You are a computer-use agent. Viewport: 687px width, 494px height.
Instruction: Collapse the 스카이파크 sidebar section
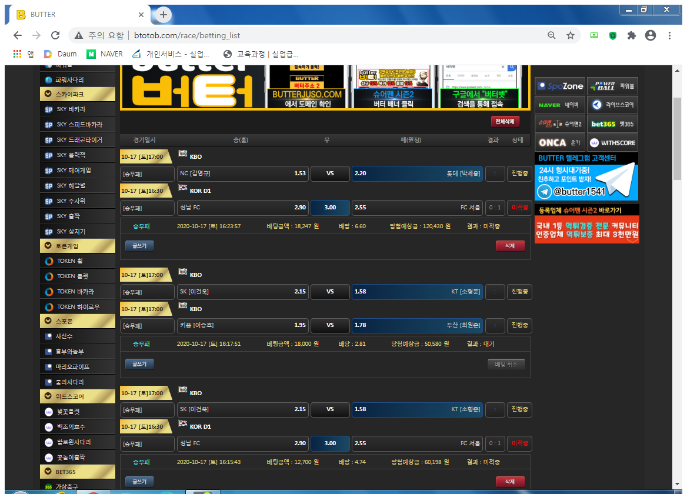pos(77,94)
